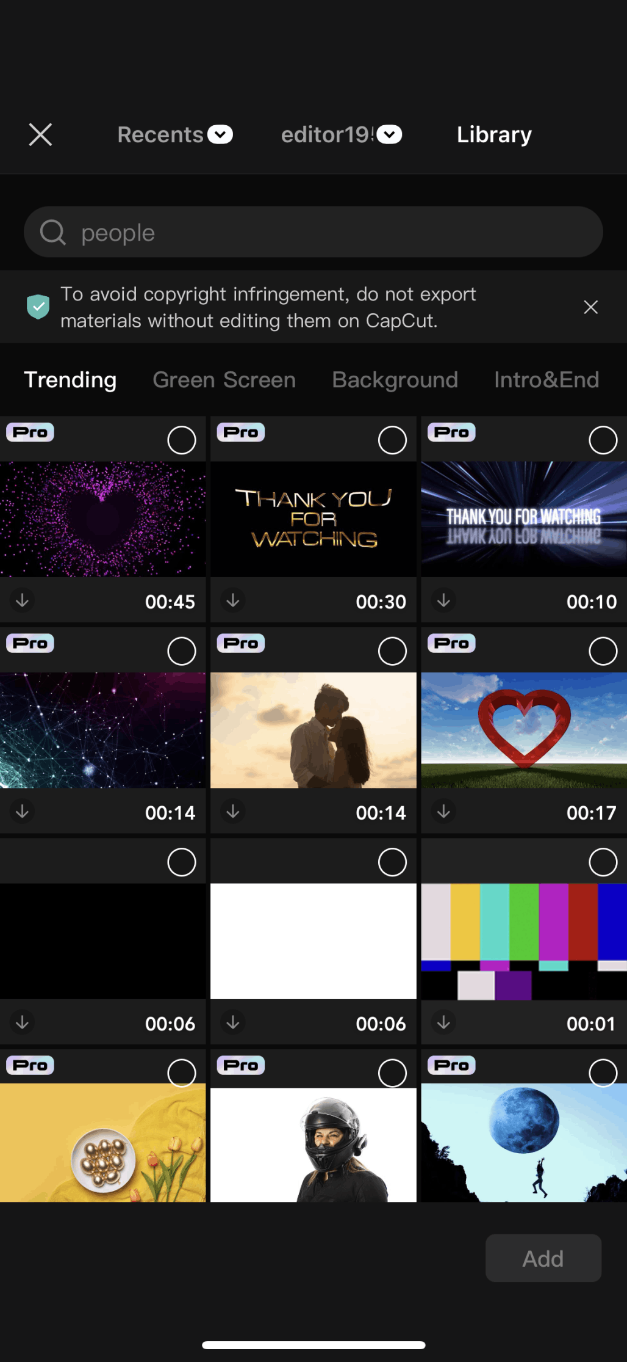Image resolution: width=627 pixels, height=1362 pixels.
Task: Preview the solid black clip thumbnail
Action: click(x=102, y=941)
